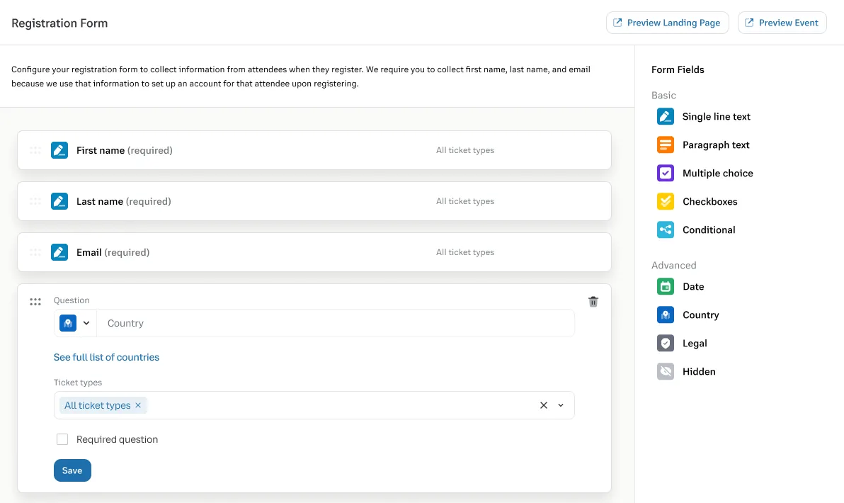The height and width of the screenshot is (503, 844).
Task: Pick the Checkboxes field icon
Action: click(665, 201)
